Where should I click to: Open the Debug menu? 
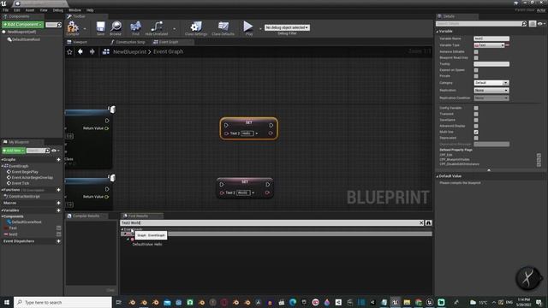tap(57, 10)
